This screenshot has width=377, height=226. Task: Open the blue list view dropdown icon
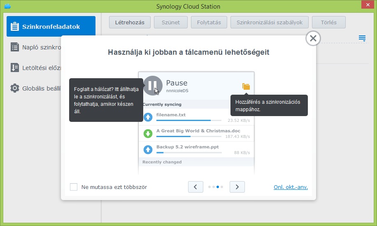(x=362, y=38)
